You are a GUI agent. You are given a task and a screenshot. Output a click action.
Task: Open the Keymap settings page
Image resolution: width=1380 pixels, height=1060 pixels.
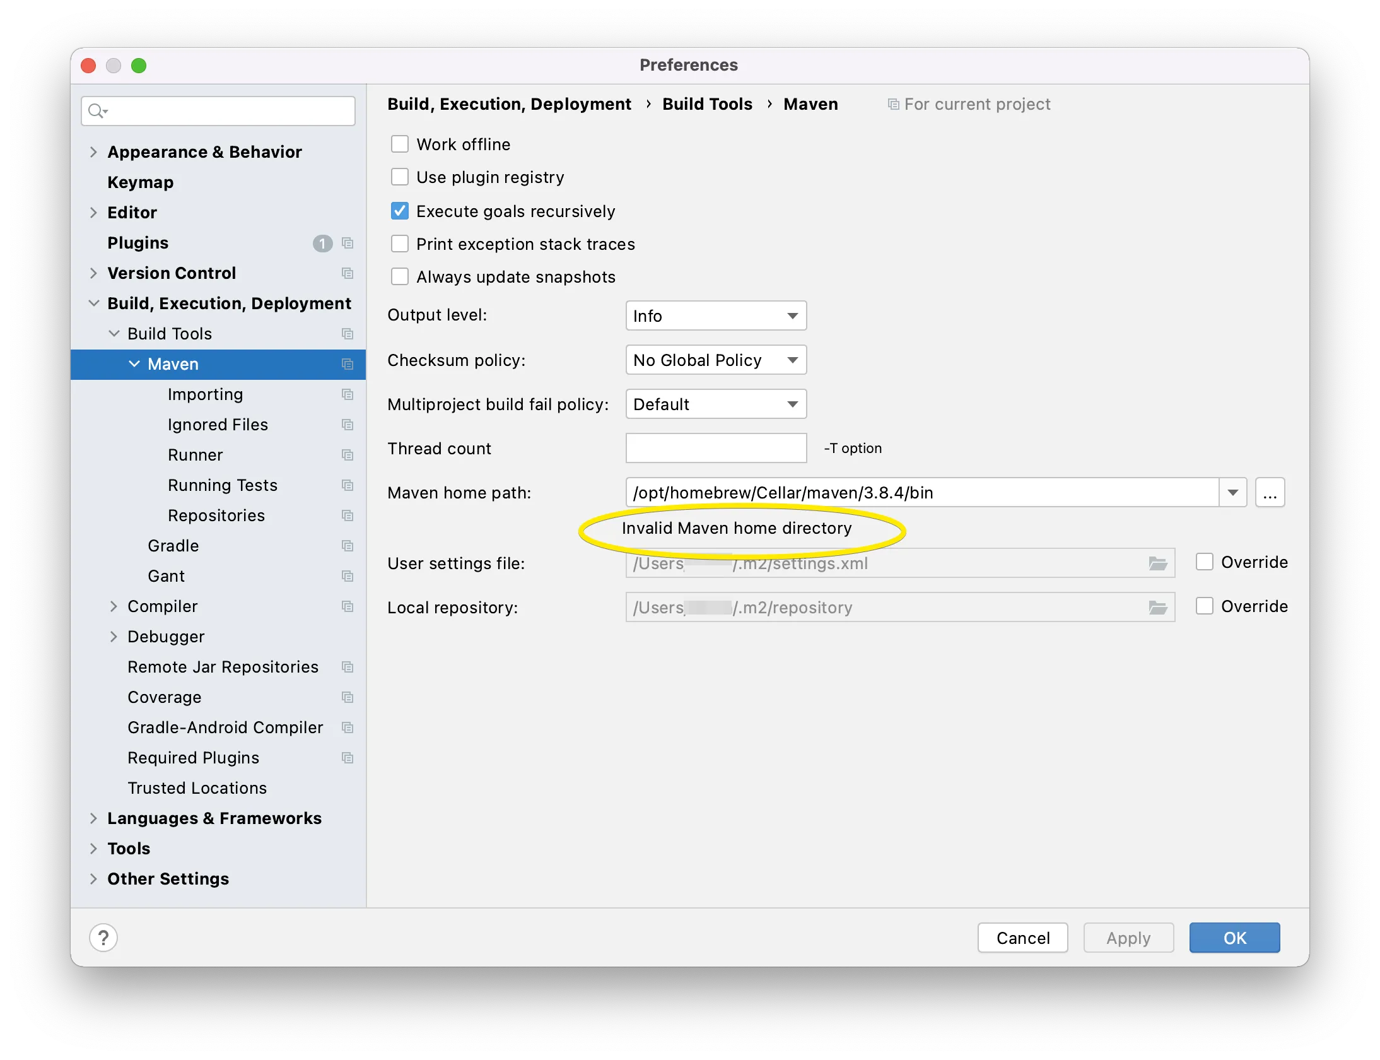(x=140, y=182)
